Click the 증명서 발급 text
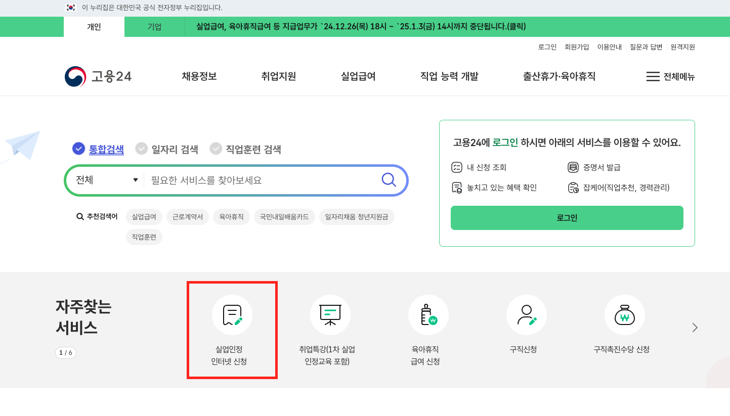 (602, 167)
